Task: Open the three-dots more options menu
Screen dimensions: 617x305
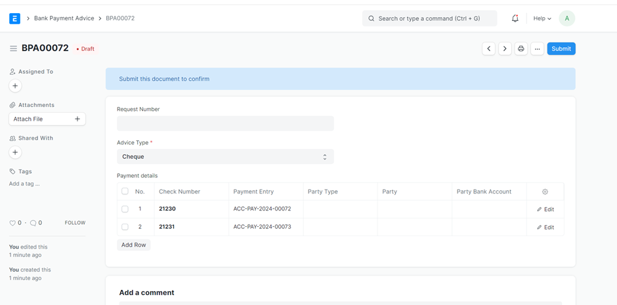Action: [537, 49]
